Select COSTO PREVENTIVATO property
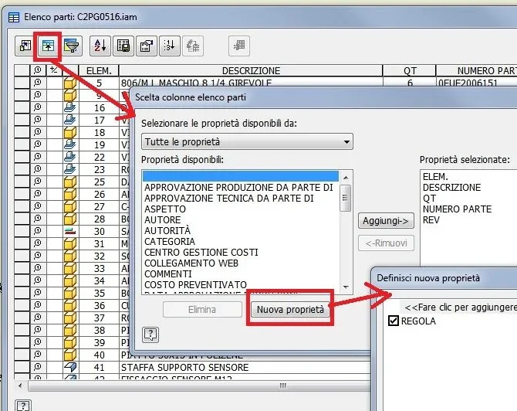 195,284
